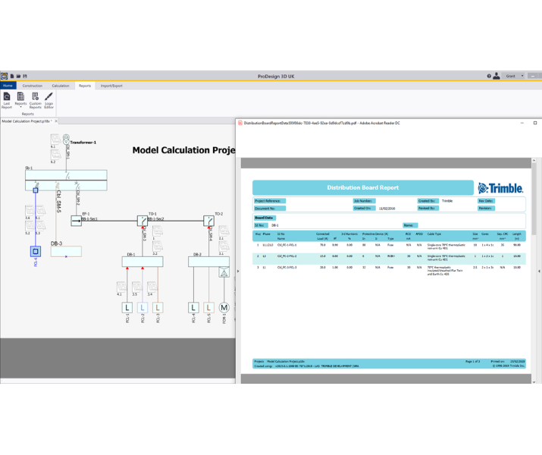Close the Model Calculation Project document tab
This screenshot has width=542, height=455.
tap(57, 121)
